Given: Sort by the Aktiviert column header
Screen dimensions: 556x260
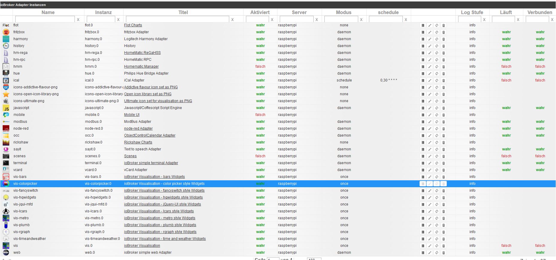Looking at the screenshot, I should [260, 12].
